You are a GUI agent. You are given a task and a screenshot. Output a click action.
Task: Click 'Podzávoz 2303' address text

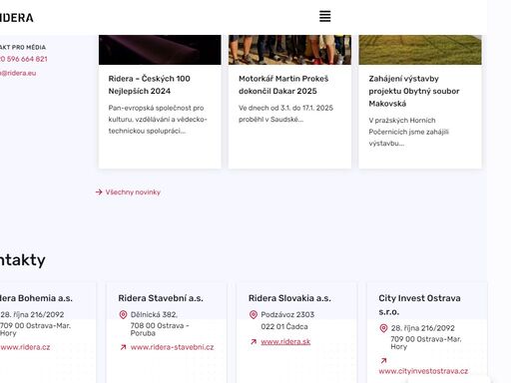(x=287, y=314)
